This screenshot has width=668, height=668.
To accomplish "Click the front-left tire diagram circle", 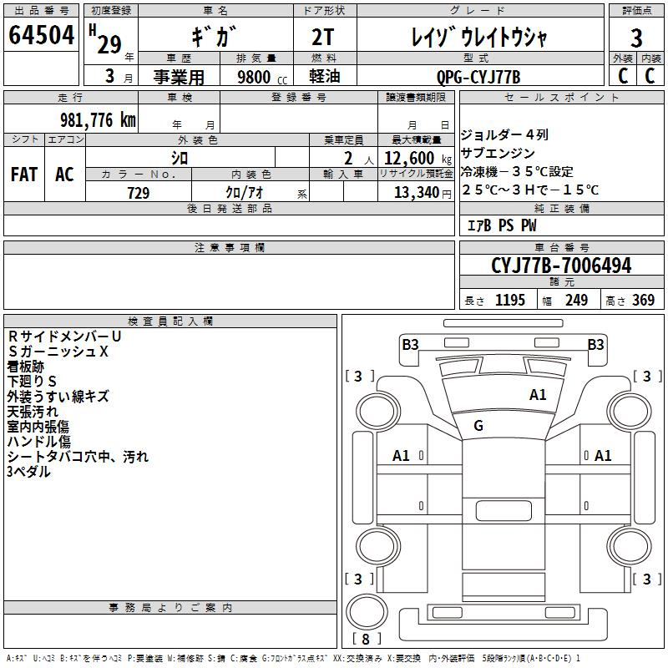I will [x=378, y=412].
